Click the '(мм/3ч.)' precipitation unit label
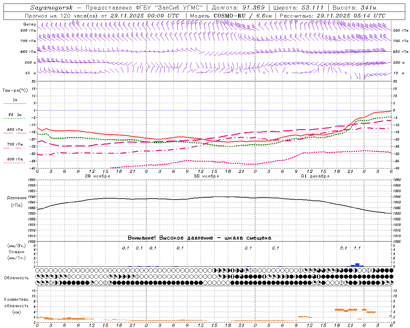 (17, 246)
